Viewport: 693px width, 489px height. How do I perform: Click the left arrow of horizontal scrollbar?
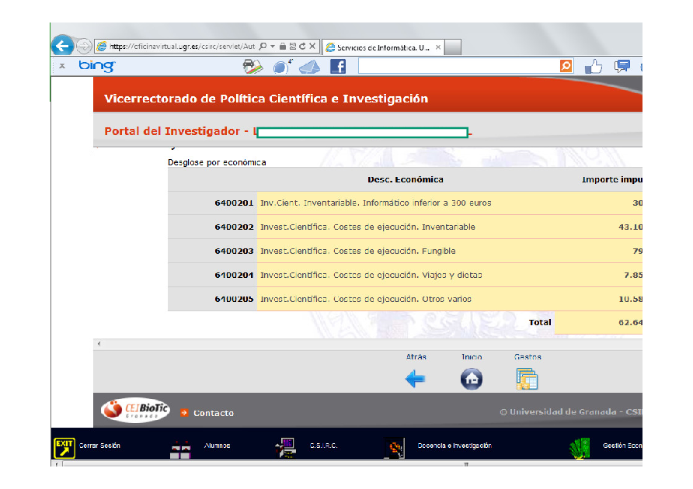click(98, 344)
